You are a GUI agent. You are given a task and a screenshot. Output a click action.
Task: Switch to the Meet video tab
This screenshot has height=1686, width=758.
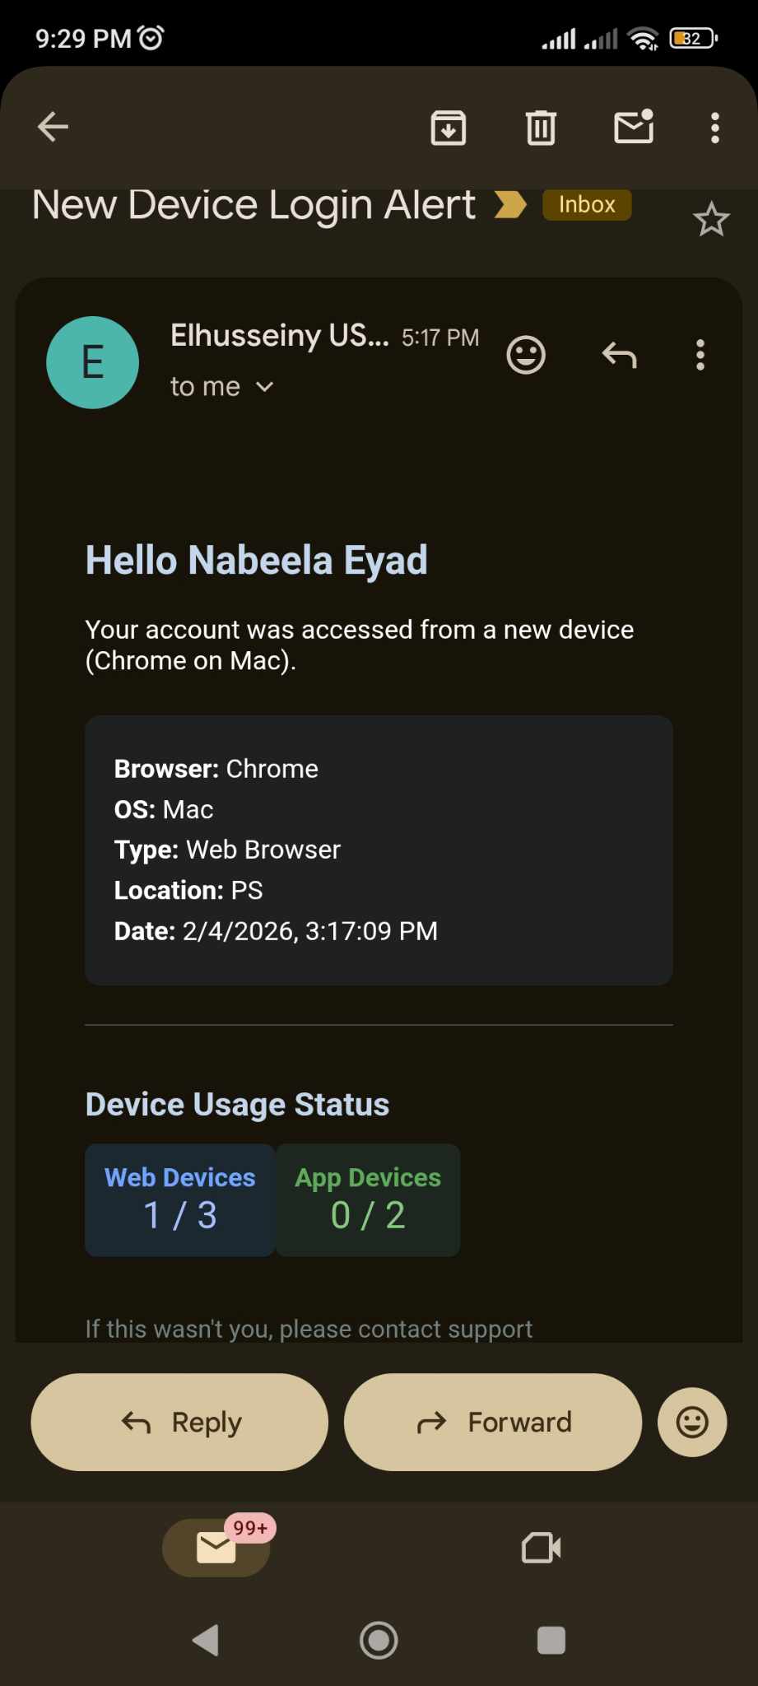542,1548
